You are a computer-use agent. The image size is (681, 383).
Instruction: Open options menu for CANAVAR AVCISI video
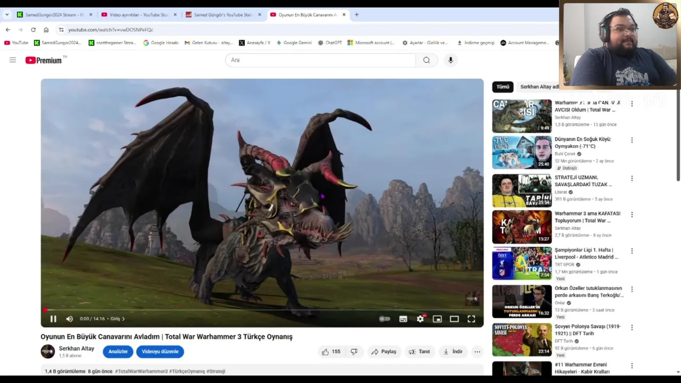pyautogui.click(x=632, y=104)
